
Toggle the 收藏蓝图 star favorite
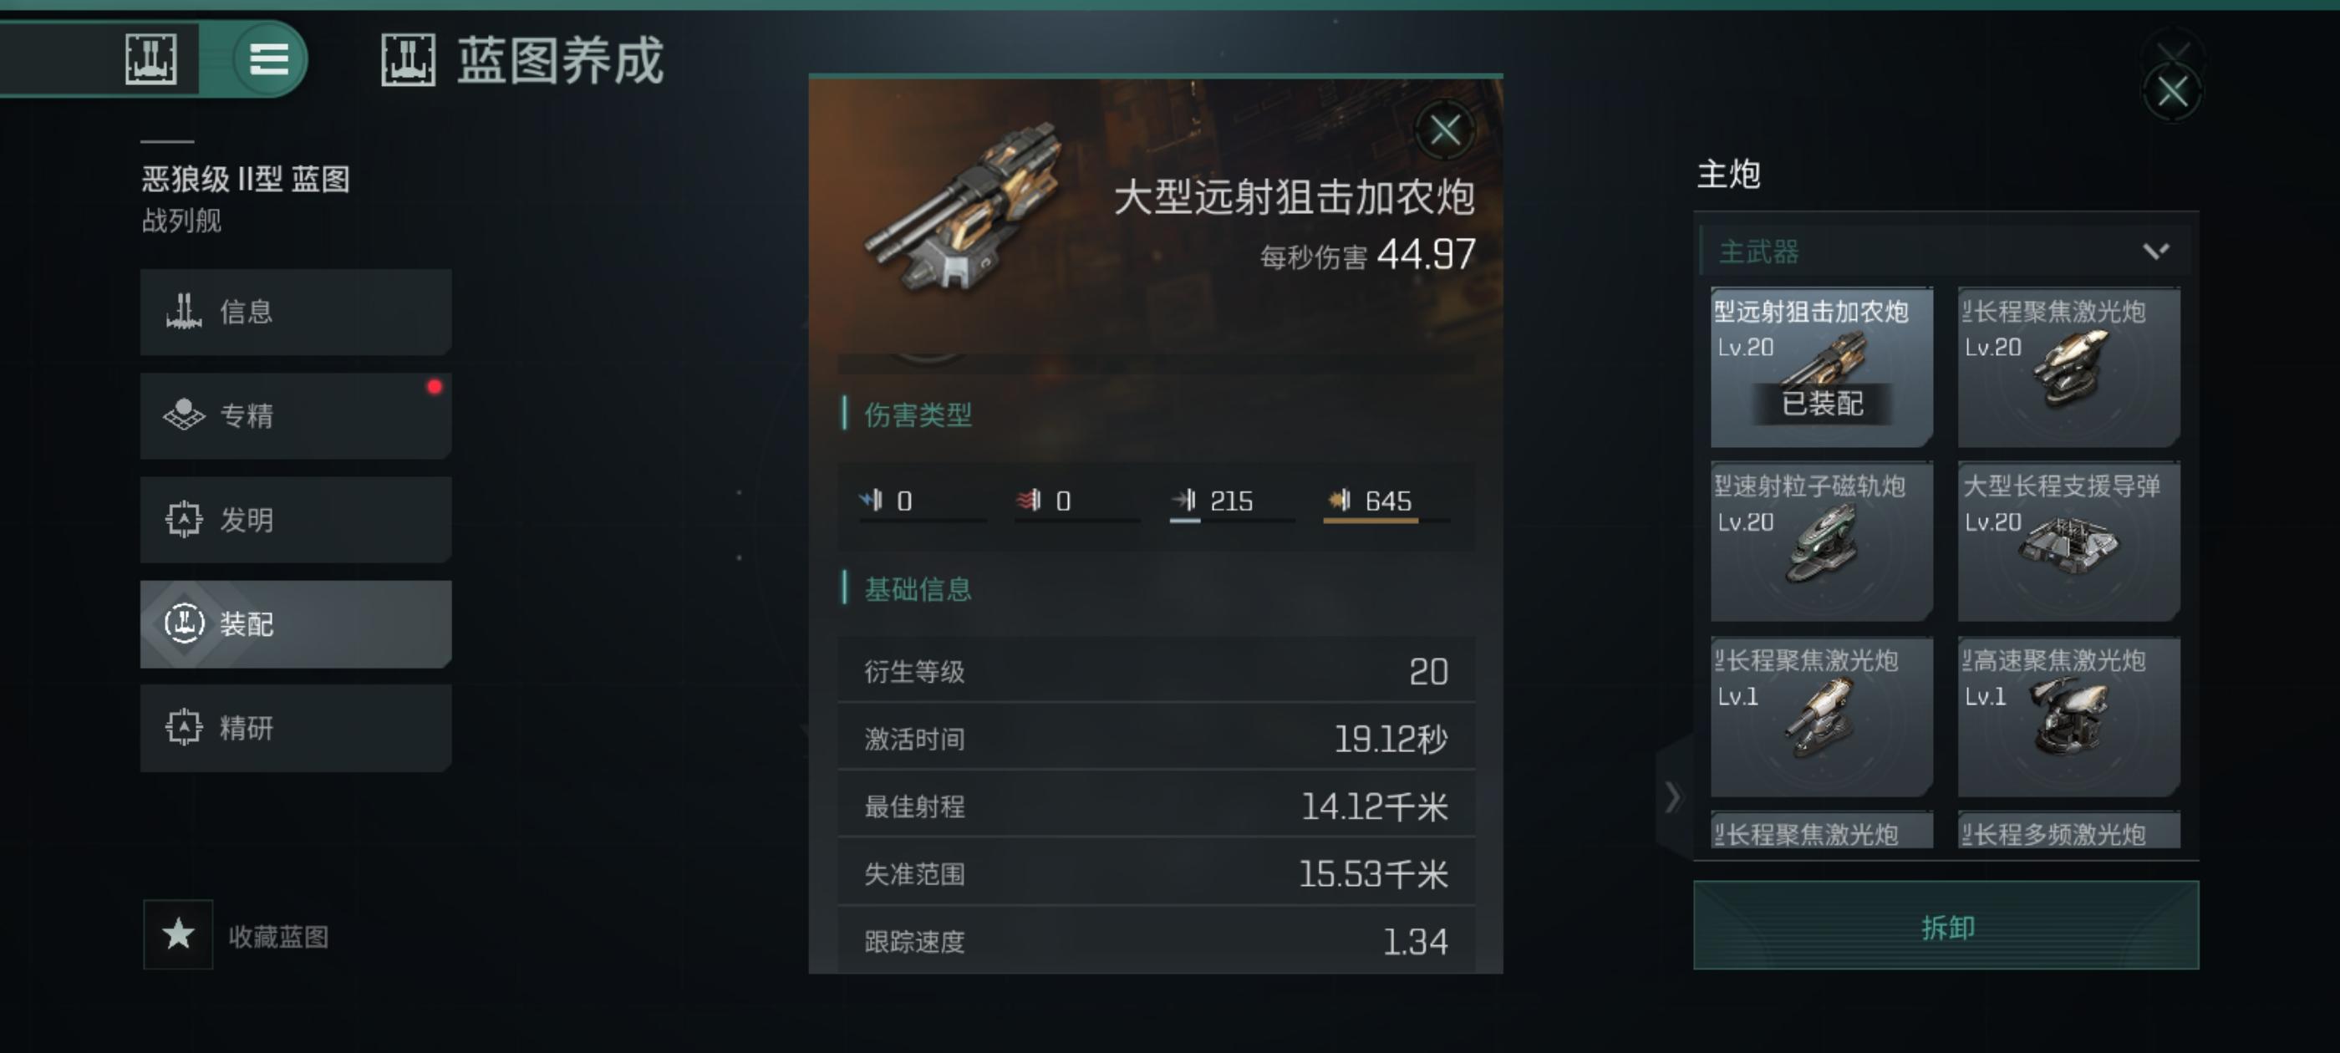178,935
